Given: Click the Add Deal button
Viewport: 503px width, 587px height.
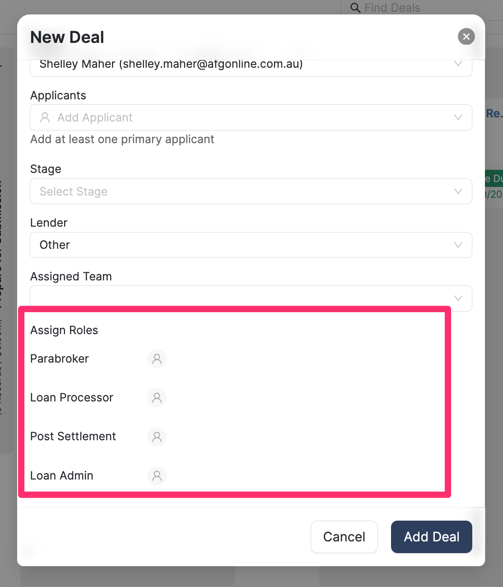Looking at the screenshot, I should [x=431, y=536].
